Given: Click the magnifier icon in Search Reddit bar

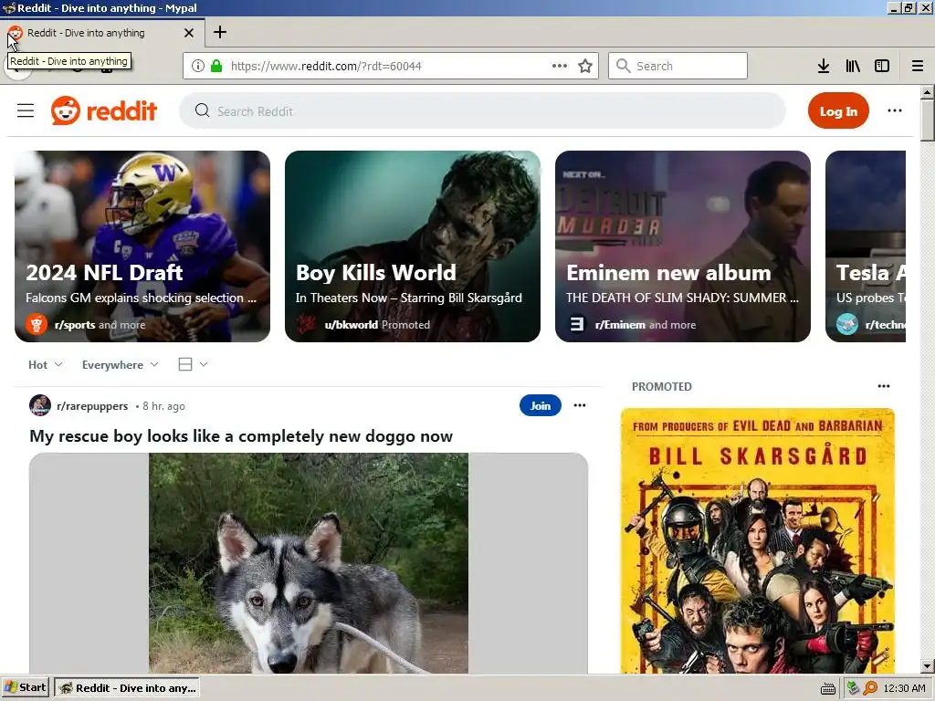Looking at the screenshot, I should pos(202,110).
